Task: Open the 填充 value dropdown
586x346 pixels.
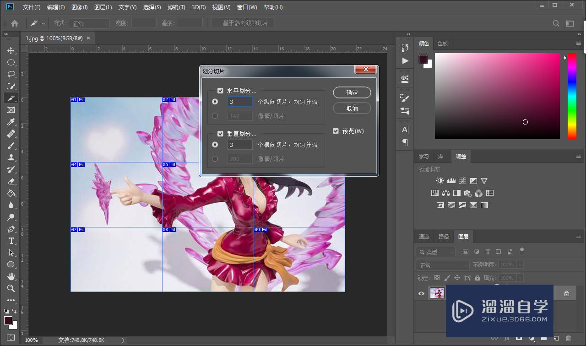Action: pos(520,278)
